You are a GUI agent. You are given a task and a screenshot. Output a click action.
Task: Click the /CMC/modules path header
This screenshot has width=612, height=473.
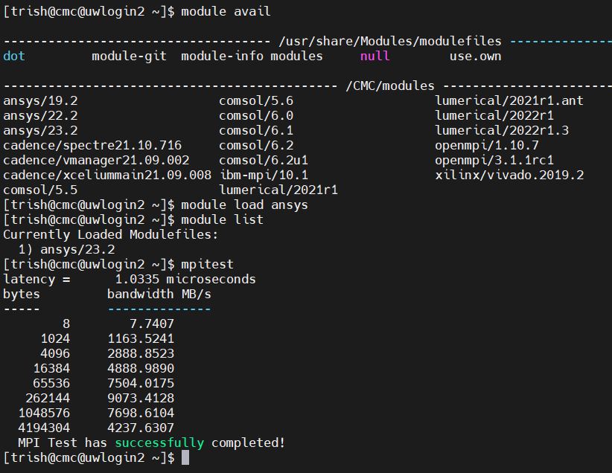click(390, 86)
